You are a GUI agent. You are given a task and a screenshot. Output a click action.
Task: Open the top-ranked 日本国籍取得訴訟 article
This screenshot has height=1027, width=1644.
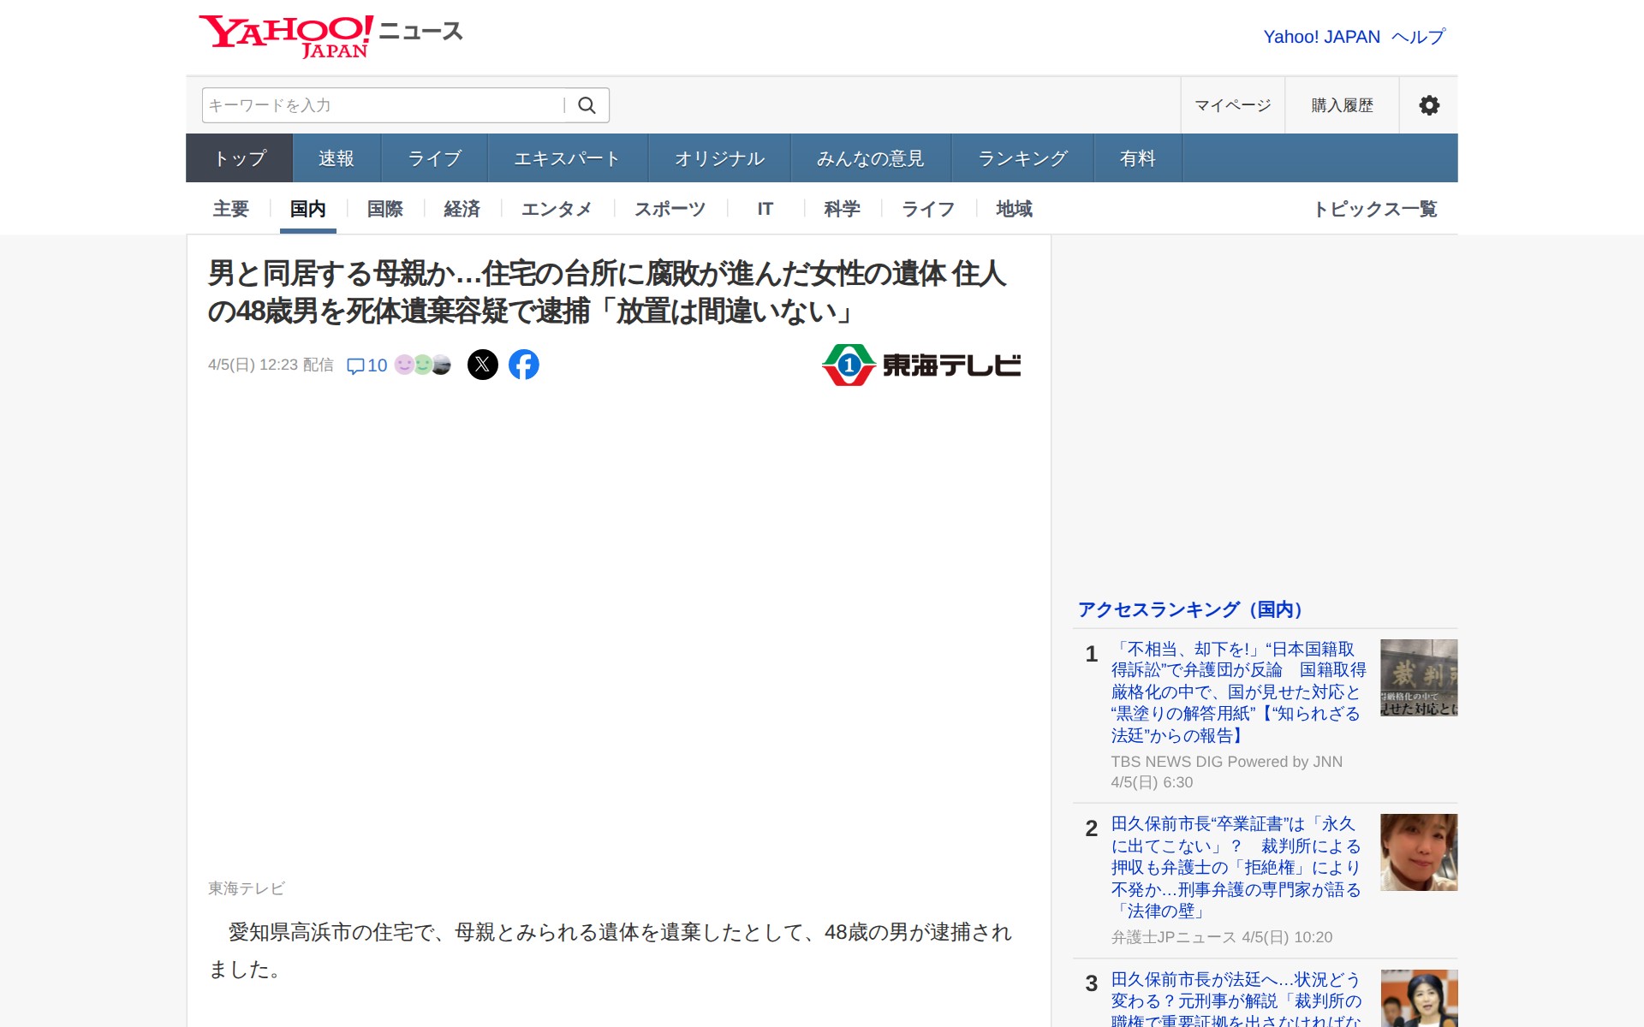pos(1237,692)
